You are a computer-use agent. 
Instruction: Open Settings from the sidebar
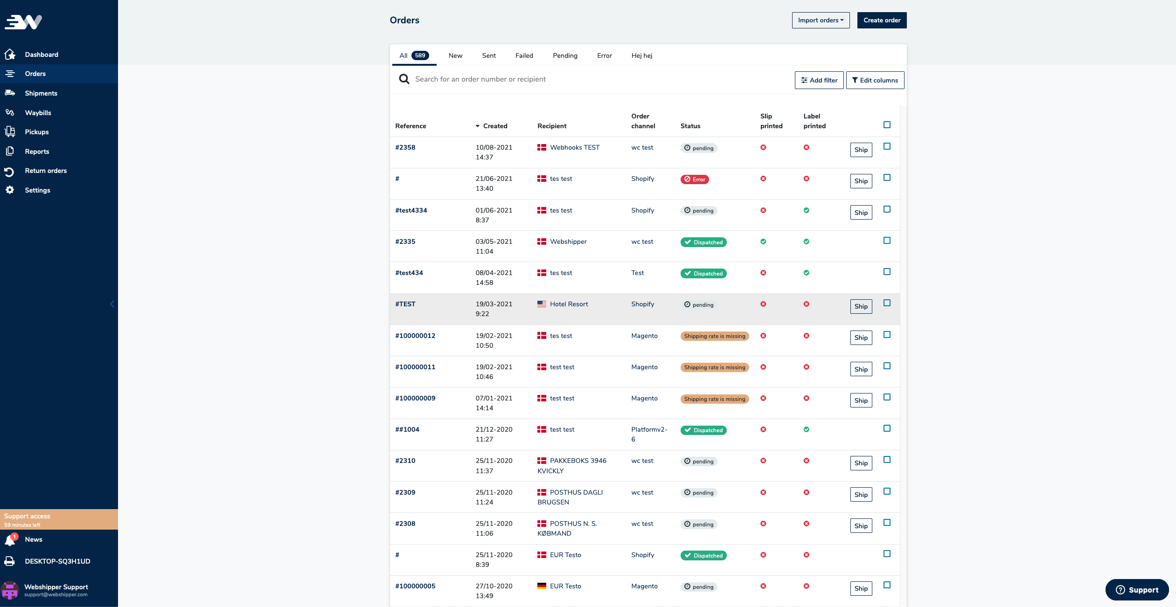coord(38,190)
